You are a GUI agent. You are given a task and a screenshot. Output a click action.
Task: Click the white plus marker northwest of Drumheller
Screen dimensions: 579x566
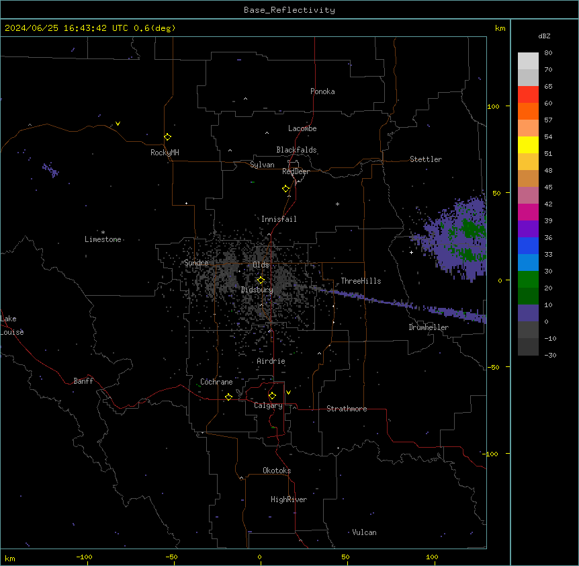coord(411,252)
